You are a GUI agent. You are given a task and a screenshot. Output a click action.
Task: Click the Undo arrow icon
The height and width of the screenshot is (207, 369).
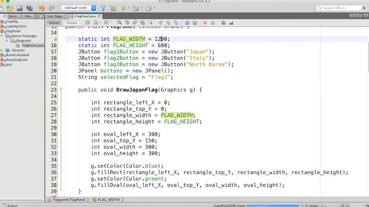click(42, 8)
